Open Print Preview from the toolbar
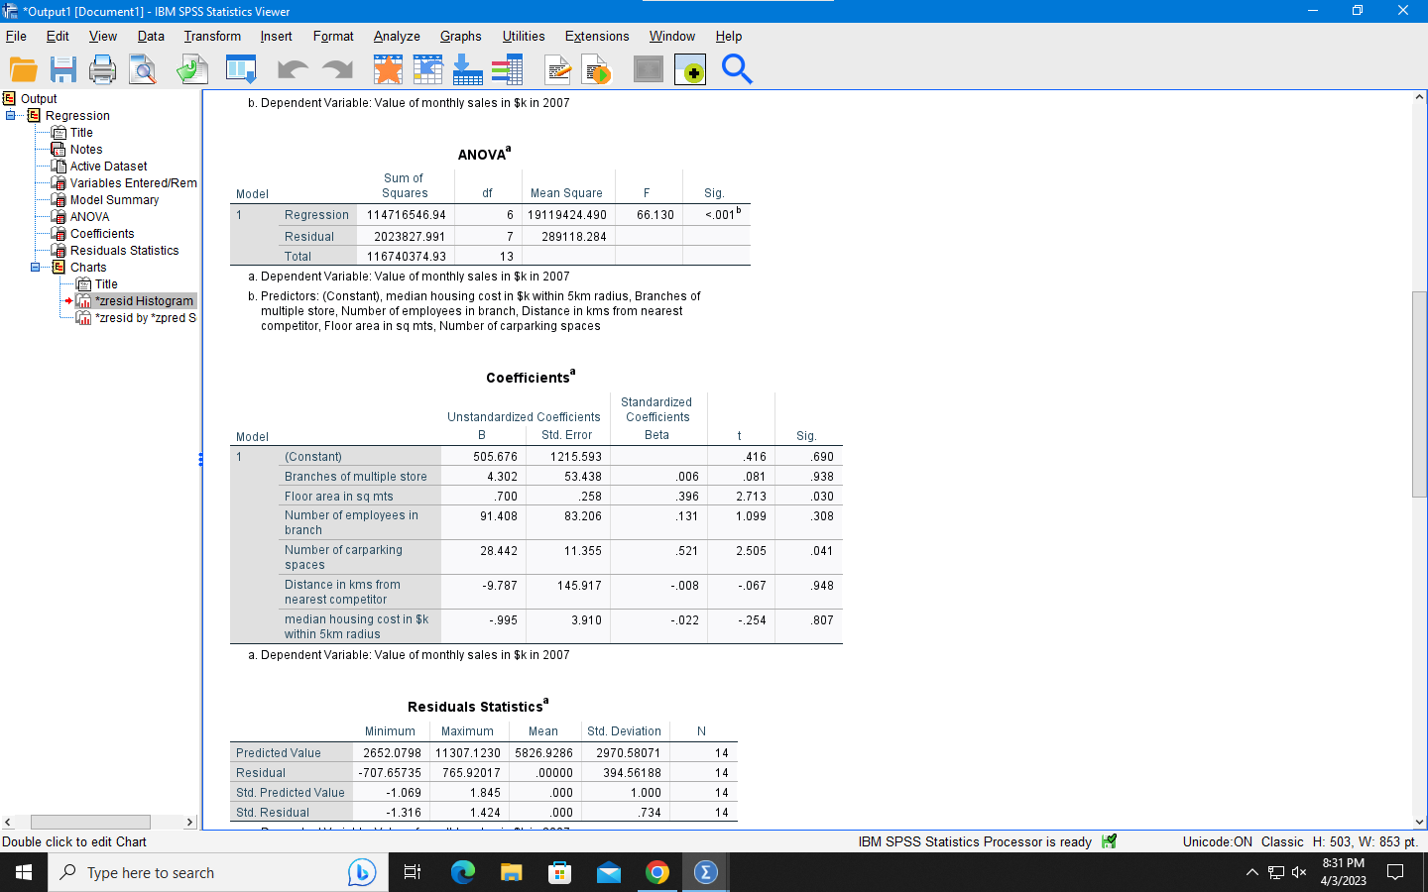 click(143, 69)
